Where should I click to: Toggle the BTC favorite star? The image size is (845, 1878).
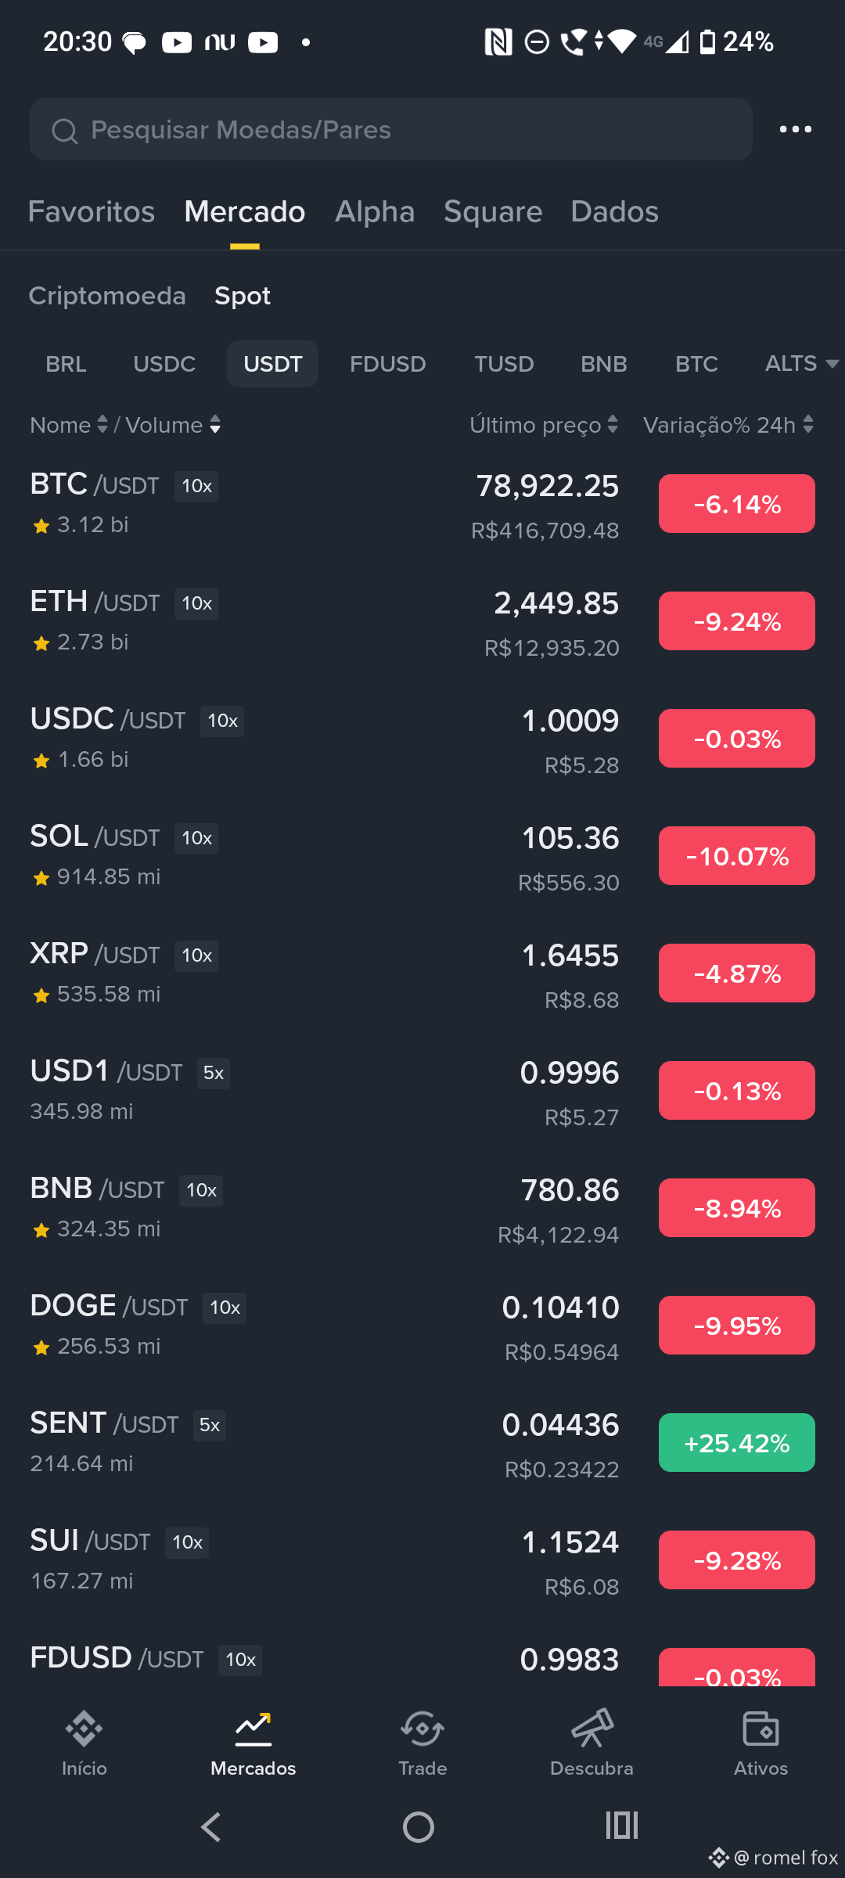click(x=41, y=526)
